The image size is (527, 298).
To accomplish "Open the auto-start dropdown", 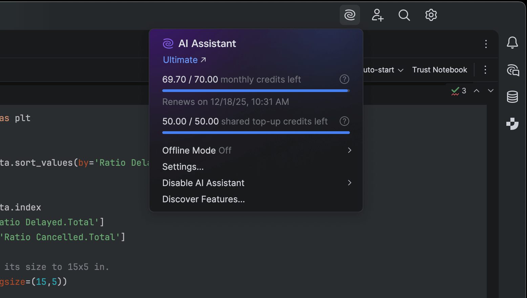I will tap(383, 70).
